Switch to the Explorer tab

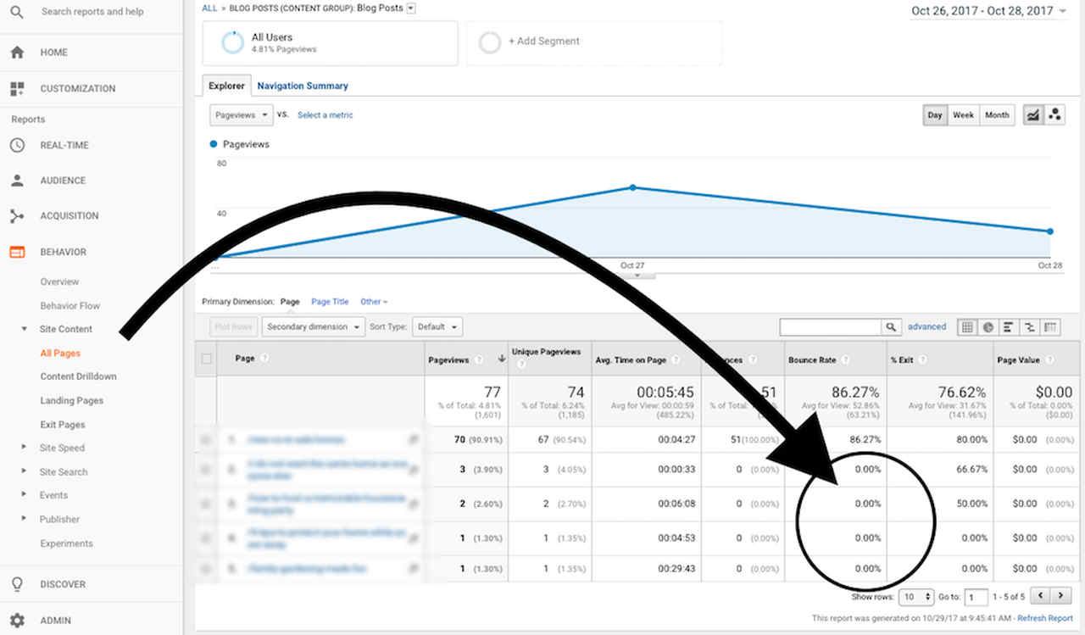click(x=227, y=86)
